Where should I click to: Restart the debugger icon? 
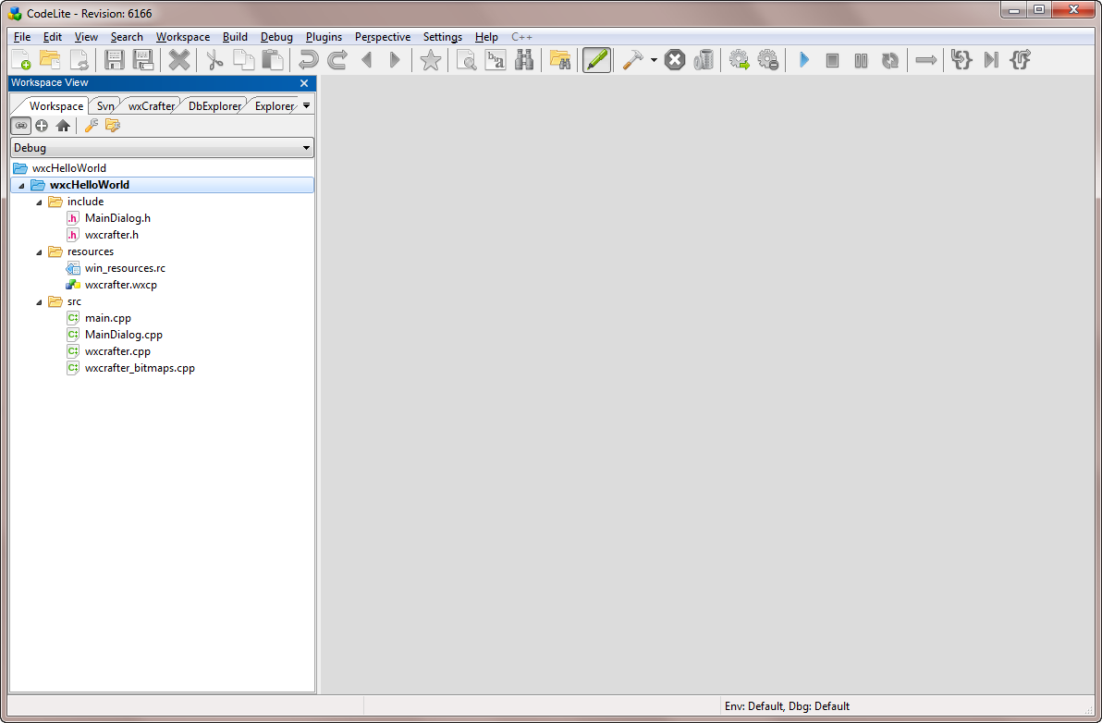890,60
